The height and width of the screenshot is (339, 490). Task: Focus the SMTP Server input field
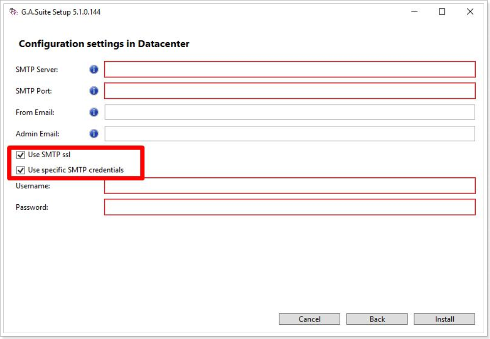click(290, 69)
